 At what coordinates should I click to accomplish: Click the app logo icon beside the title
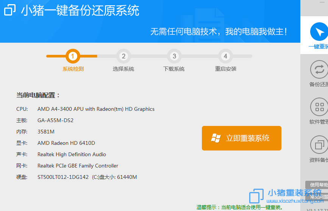click(x=9, y=10)
